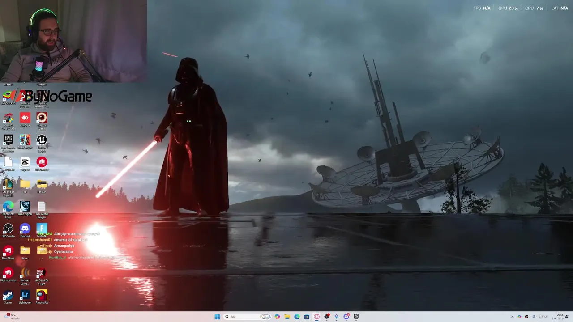Launch CapCut from the desktop

click(x=25, y=164)
